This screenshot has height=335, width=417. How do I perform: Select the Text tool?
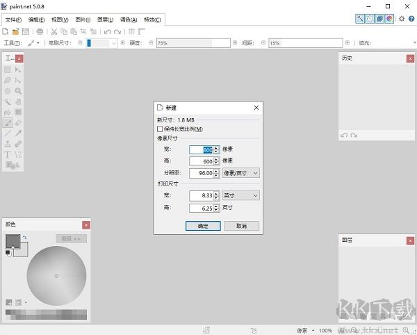click(8, 154)
